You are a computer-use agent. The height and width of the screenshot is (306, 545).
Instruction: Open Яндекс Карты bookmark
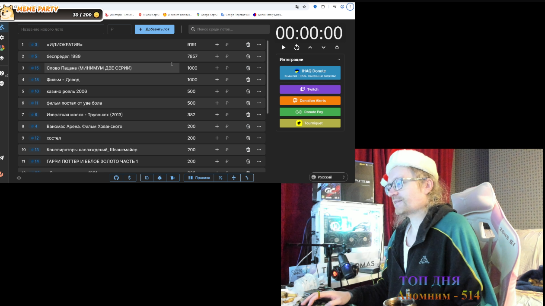click(149, 15)
